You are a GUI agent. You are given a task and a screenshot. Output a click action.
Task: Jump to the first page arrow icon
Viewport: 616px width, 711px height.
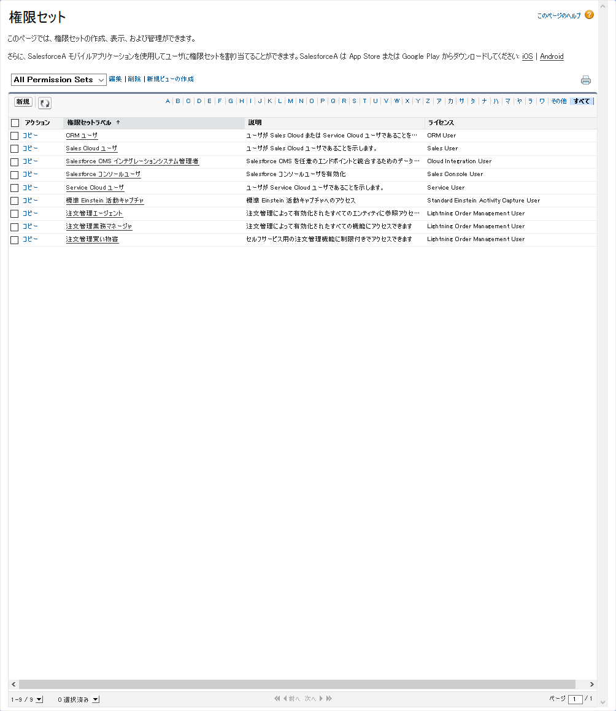[277, 698]
